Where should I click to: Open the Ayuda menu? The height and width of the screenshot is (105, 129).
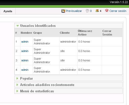(x=8, y=11)
